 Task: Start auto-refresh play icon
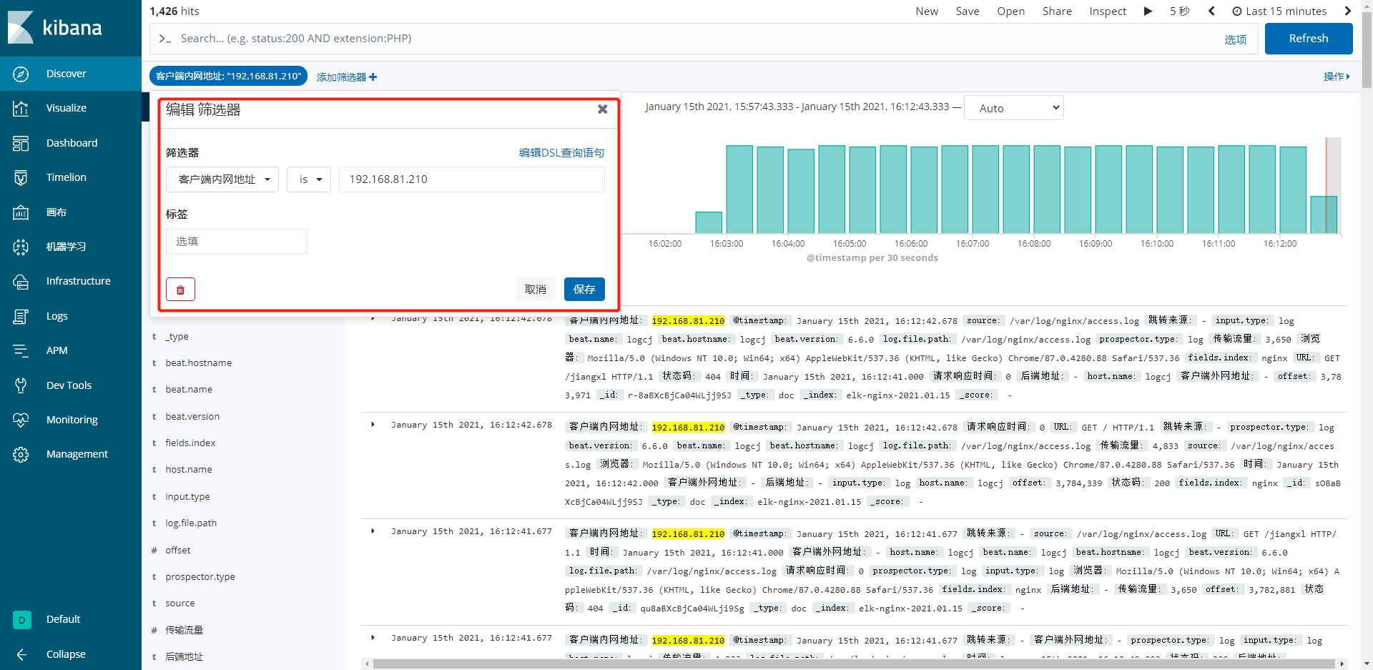pyautogui.click(x=1148, y=11)
